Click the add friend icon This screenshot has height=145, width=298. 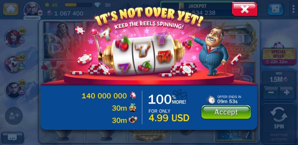(14, 116)
